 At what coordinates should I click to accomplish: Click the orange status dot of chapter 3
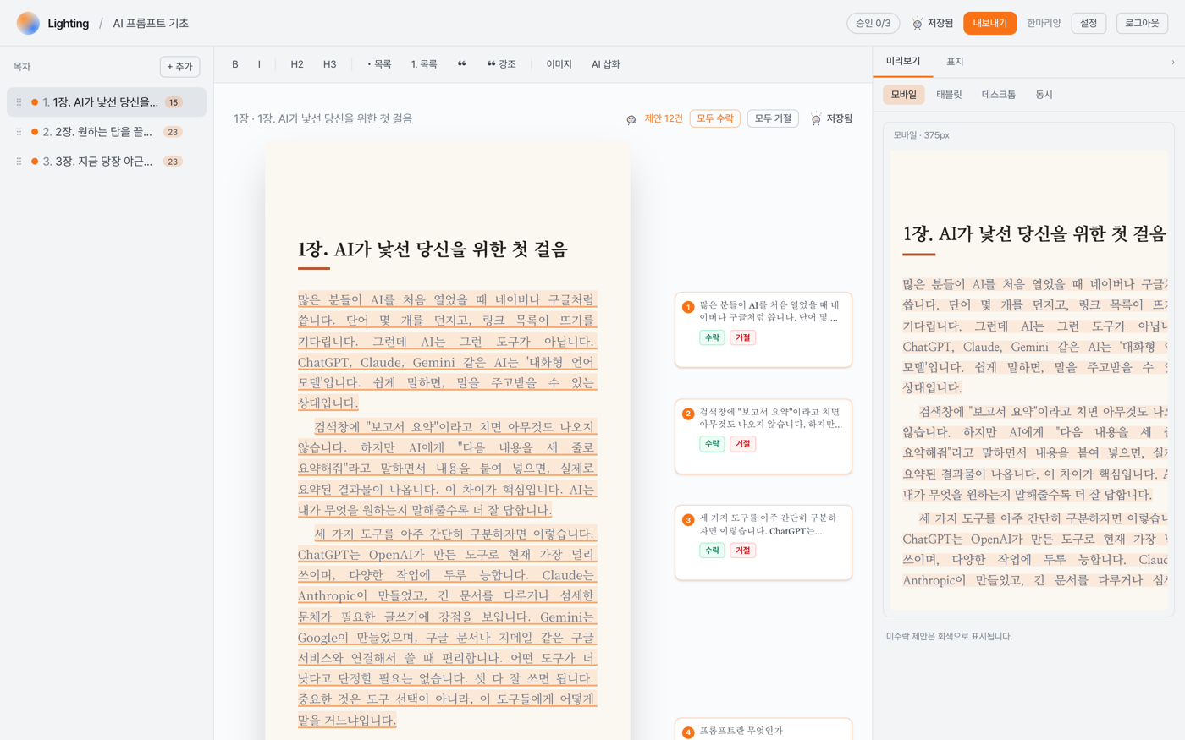pyautogui.click(x=35, y=162)
